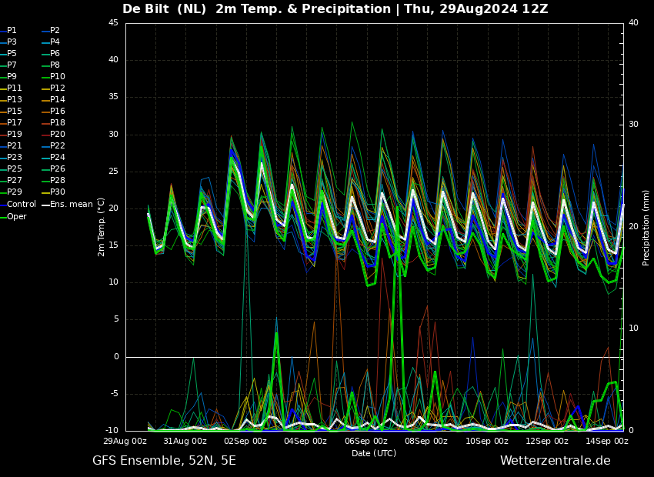Click the 10Sep 00z date axis label
The width and height of the screenshot is (654, 477).
[x=487, y=441]
